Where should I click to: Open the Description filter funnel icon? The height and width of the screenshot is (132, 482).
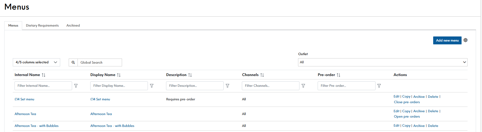coord(227,86)
